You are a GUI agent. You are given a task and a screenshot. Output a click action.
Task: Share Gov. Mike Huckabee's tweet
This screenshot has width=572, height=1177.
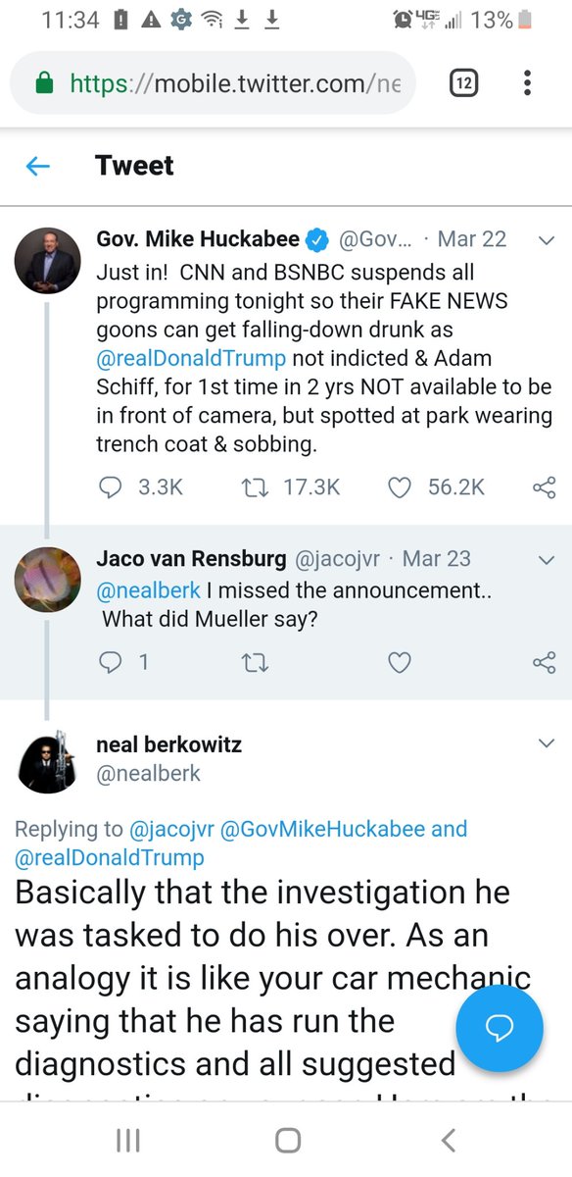click(544, 486)
